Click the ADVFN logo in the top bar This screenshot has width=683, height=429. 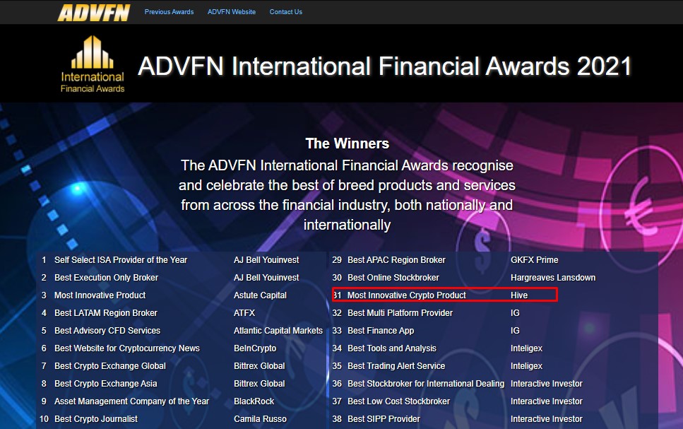click(x=94, y=13)
